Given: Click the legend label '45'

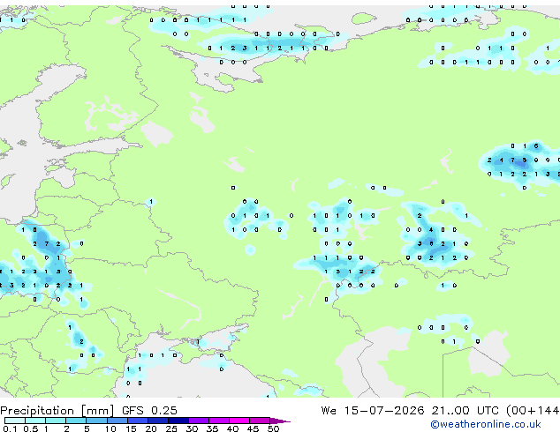Looking at the screenshot, I should 253,428.
